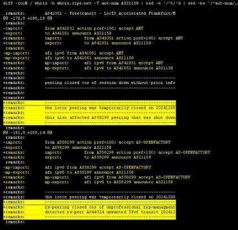Click added remarks mp-export to AS41051 line

pyautogui.click(x=88, y=68)
